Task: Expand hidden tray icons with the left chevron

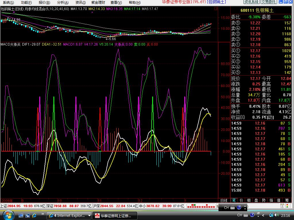Action: 263,215
